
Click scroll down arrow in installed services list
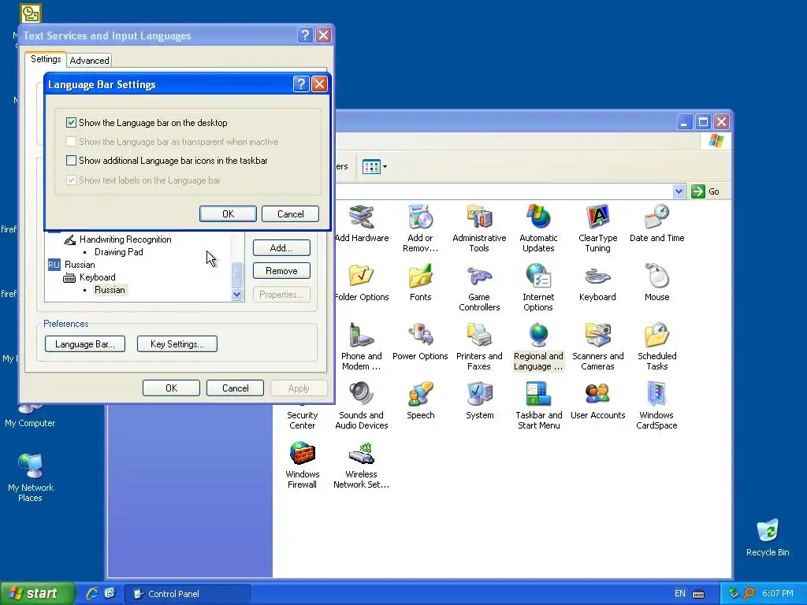click(236, 295)
